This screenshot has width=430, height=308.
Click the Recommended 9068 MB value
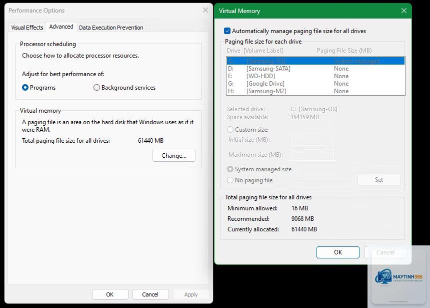[x=302, y=219]
